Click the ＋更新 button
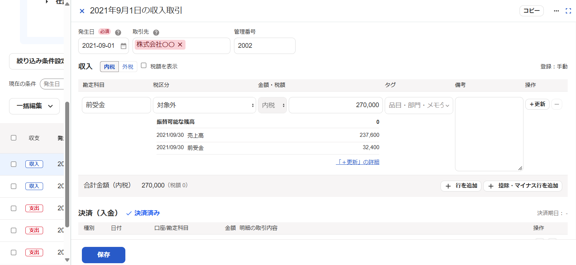The image size is (576, 265). tap(537, 104)
